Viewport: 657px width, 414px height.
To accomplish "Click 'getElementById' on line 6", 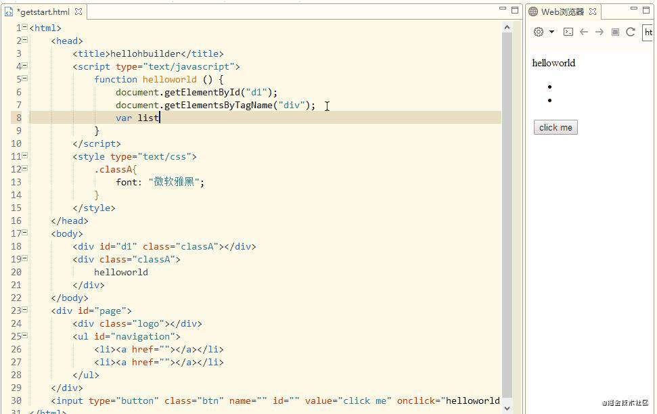I will tap(202, 92).
